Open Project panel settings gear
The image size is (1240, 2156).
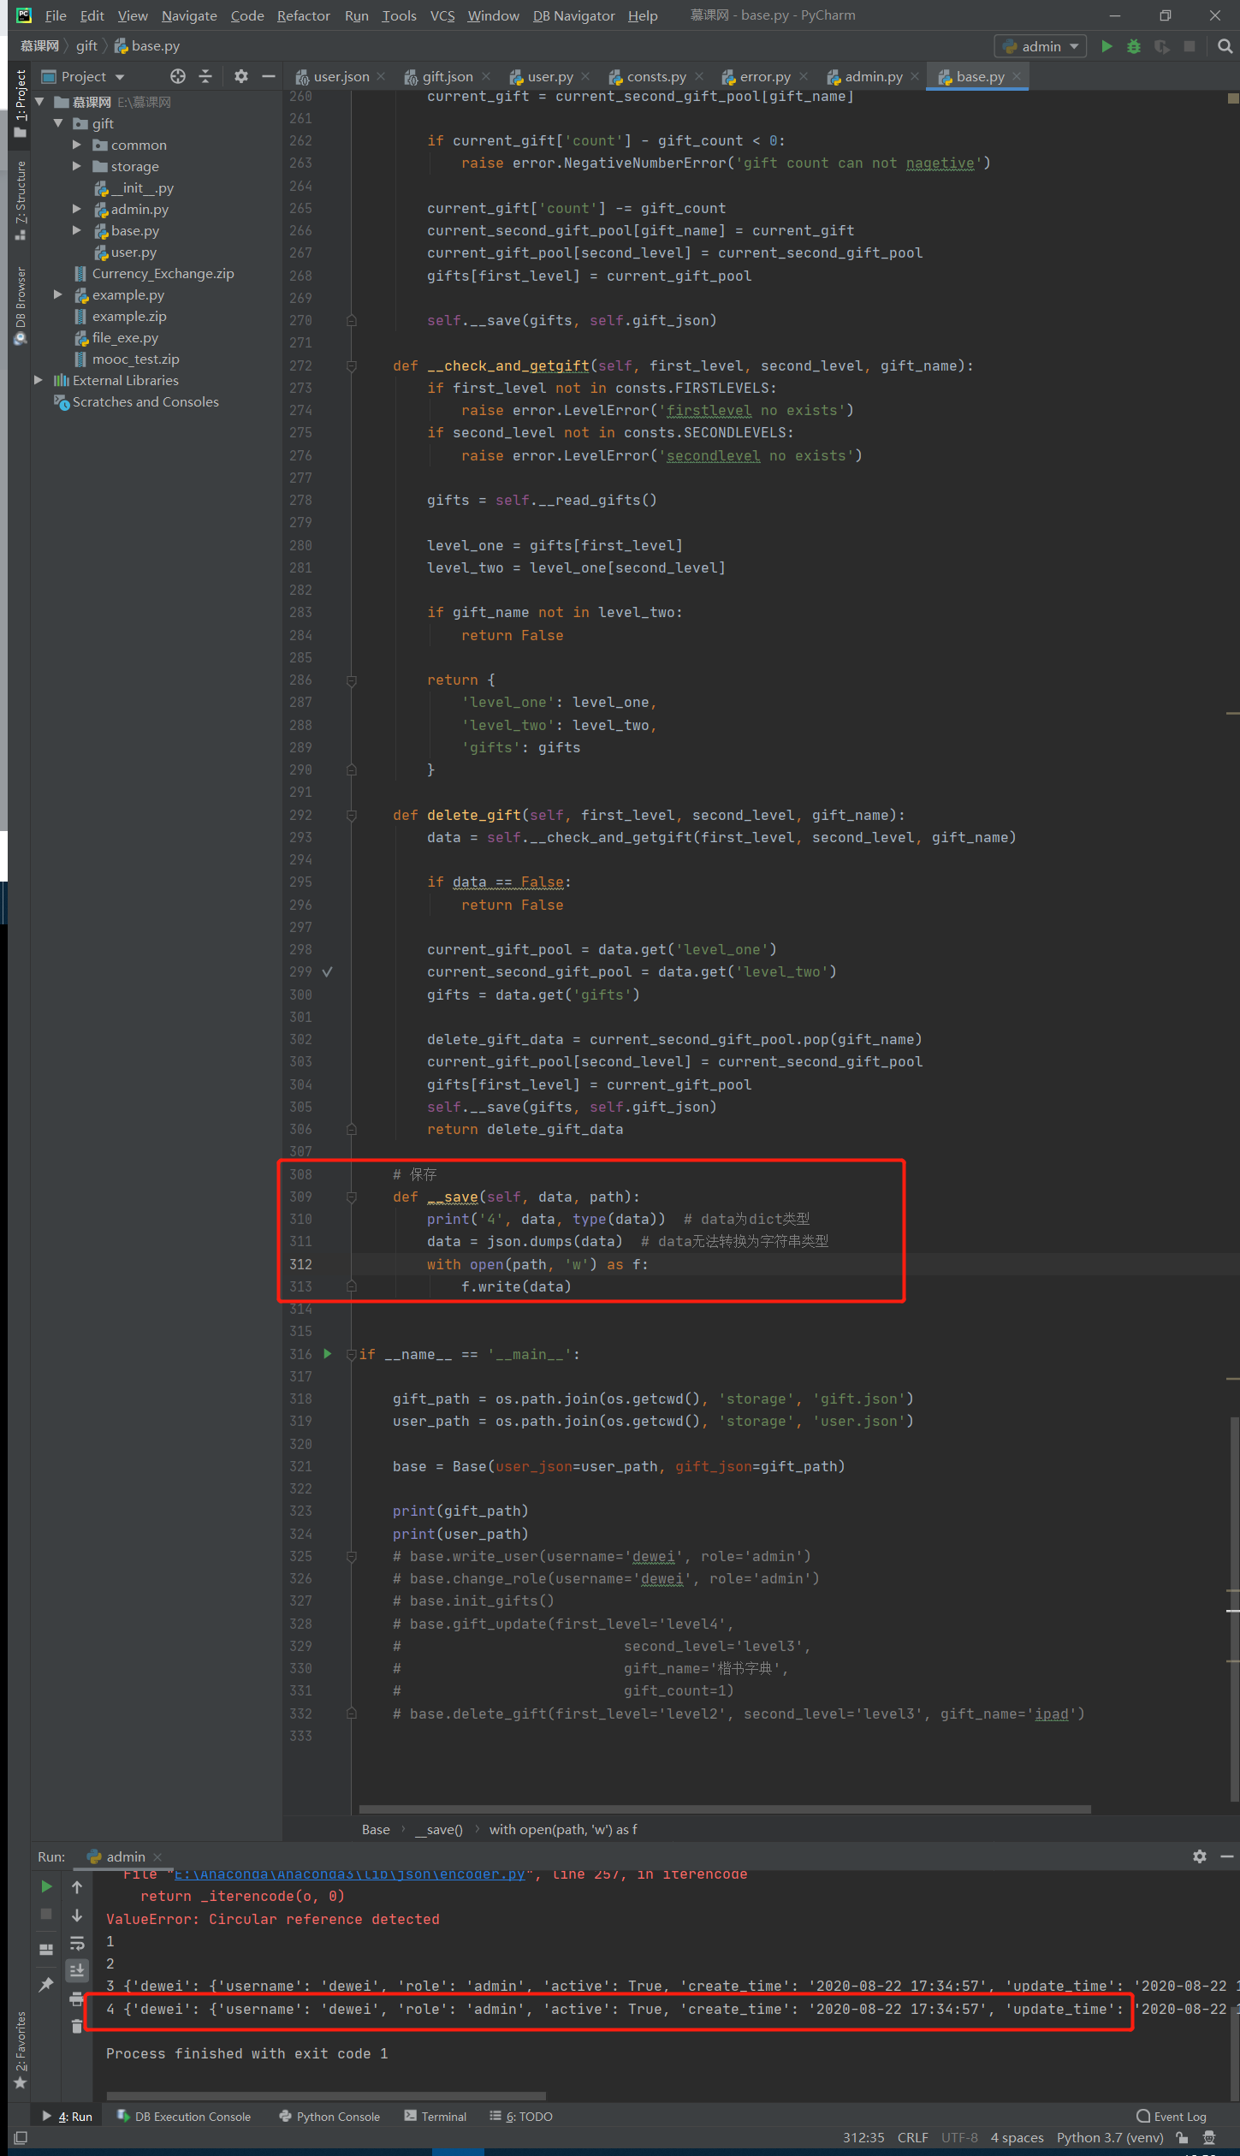point(241,76)
